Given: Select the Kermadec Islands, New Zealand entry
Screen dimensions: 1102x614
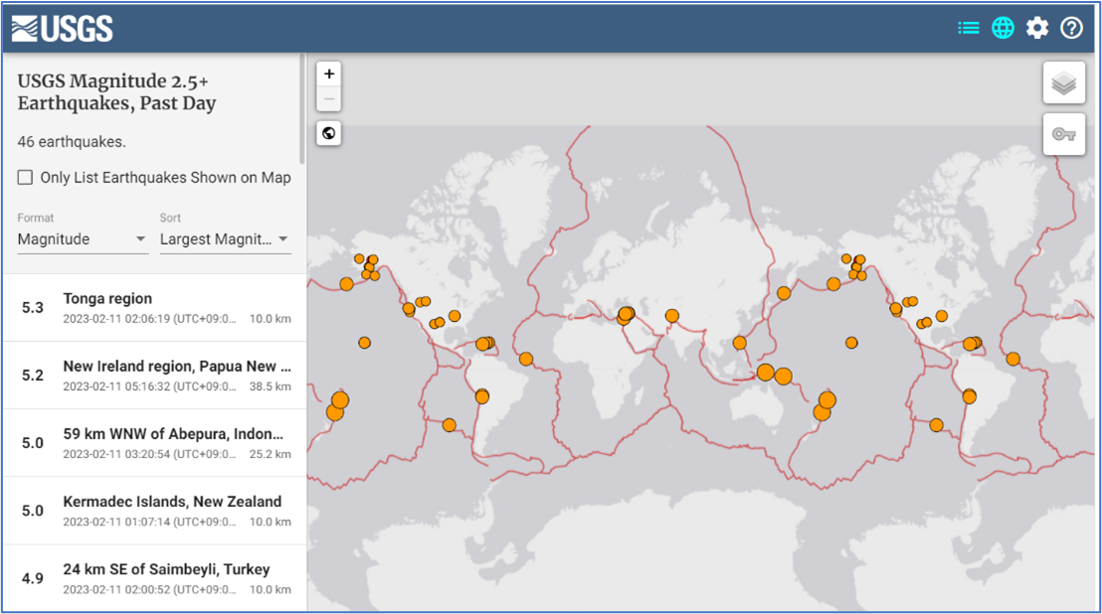Looking at the screenshot, I should (154, 511).
